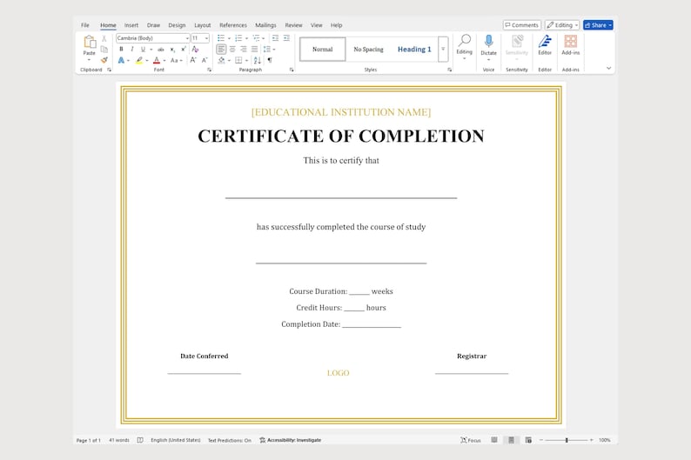
Task: Open Editing find magnifier menu
Action: (465, 45)
